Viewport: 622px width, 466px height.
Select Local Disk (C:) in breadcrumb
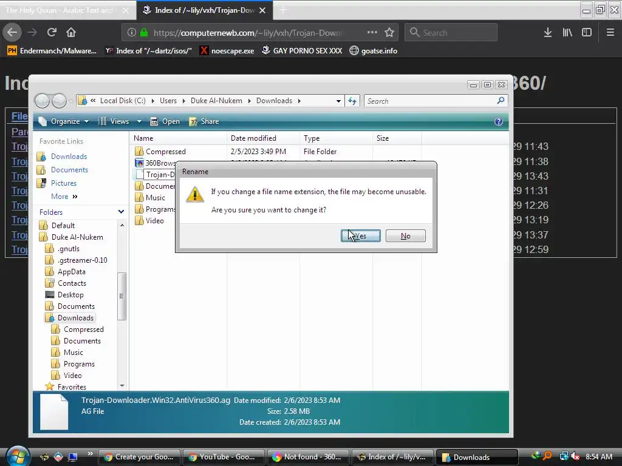click(123, 101)
